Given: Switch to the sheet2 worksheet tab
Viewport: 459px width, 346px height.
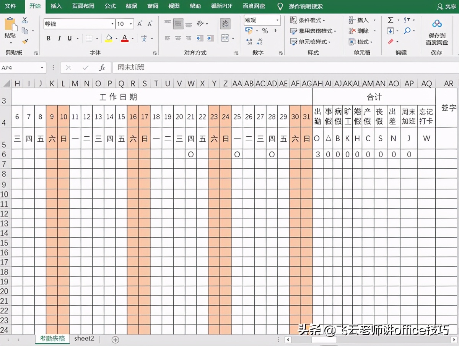Looking at the screenshot, I should click(84, 339).
